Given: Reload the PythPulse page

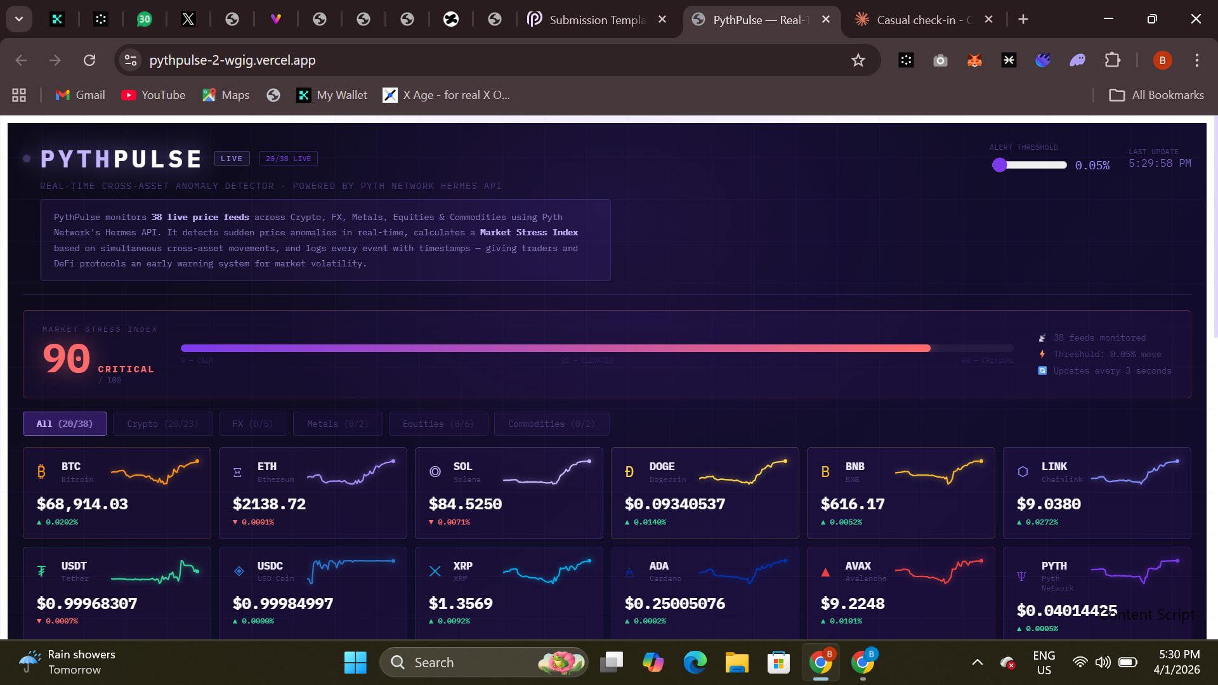Looking at the screenshot, I should (89, 60).
